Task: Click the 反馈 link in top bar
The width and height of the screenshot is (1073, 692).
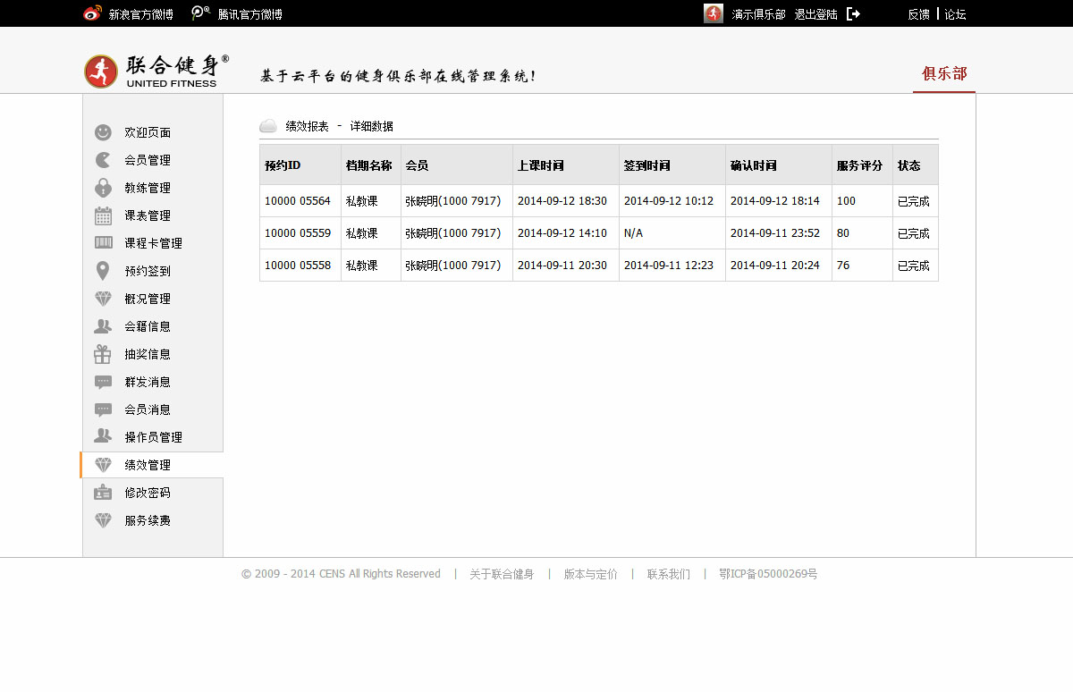Action: 918,14
